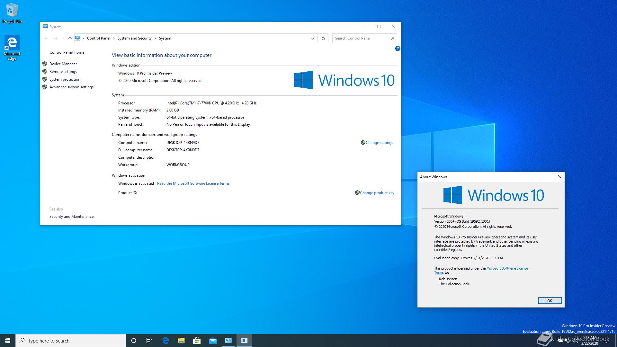The image size is (617, 347).
Task: Go up one level with the Up arrow
Action: tap(70, 38)
